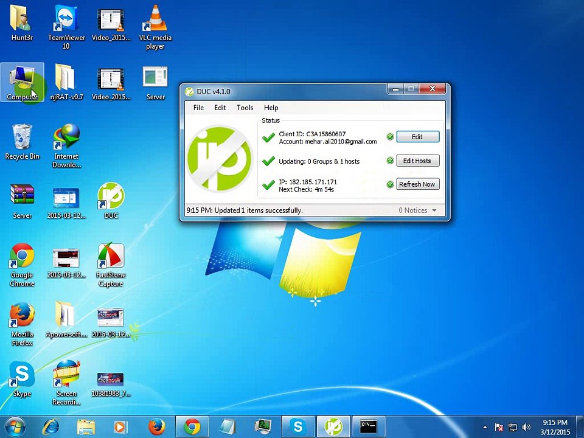Show hidden system tray icons
This screenshot has height=438, width=584.
485,427
